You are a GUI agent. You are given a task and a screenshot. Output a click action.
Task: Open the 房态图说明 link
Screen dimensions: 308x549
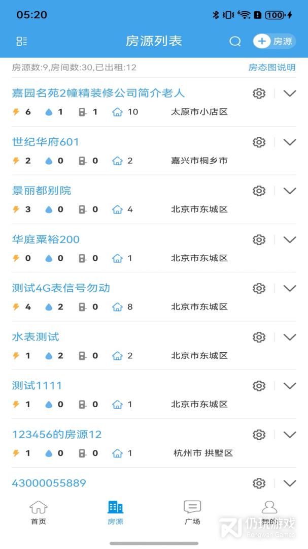point(271,67)
